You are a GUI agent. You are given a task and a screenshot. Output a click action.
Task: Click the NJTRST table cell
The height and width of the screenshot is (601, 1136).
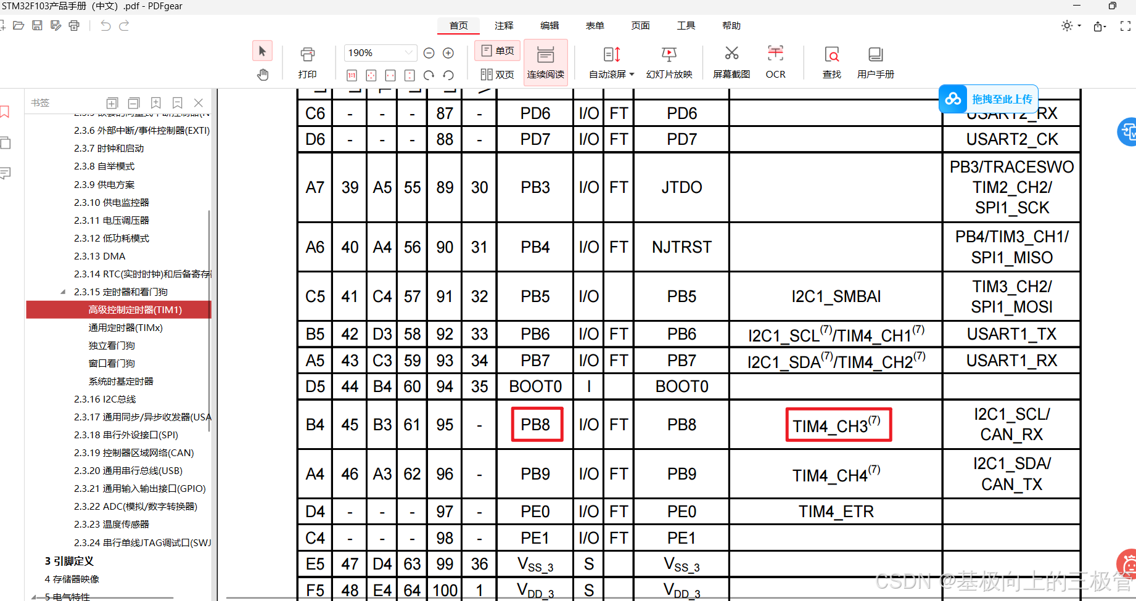(x=681, y=247)
